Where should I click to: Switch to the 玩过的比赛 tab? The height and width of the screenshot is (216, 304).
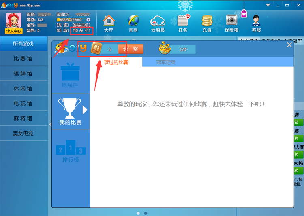pyautogui.click(x=116, y=62)
